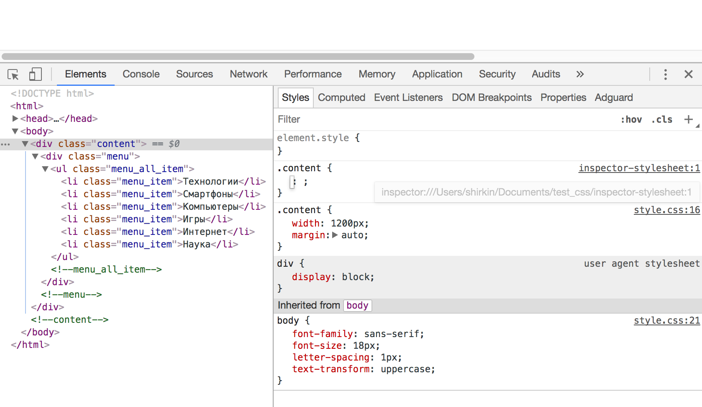Click the display block value
The image size is (702, 407).
[x=355, y=277]
